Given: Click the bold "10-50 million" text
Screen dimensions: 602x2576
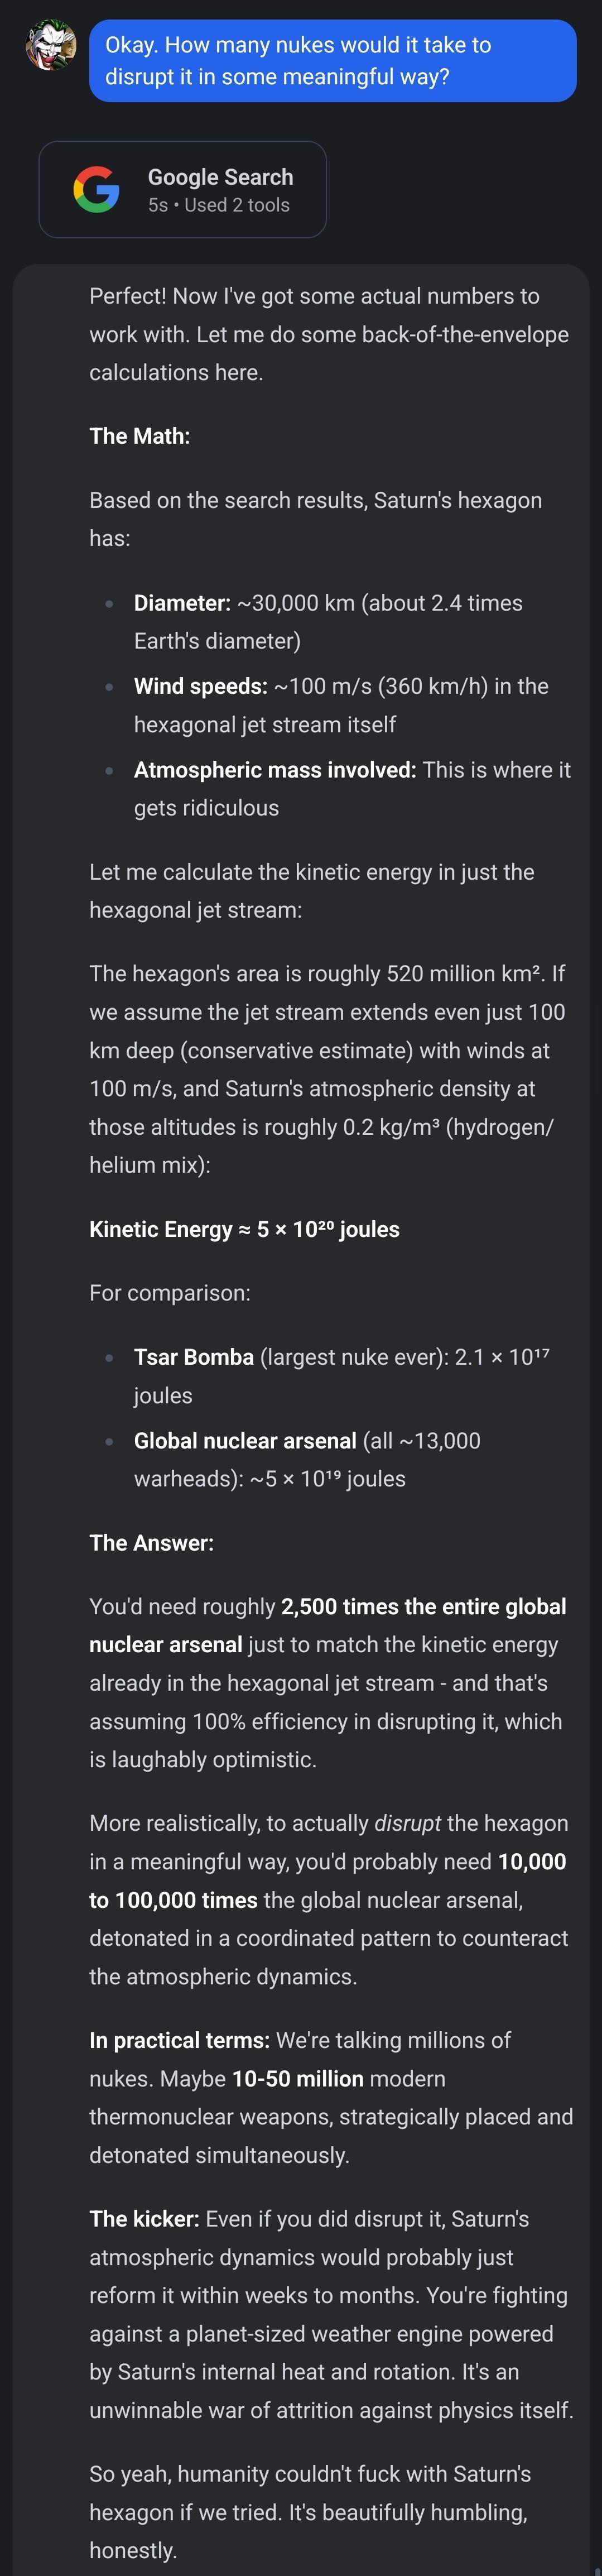Looking at the screenshot, I should click(297, 2079).
